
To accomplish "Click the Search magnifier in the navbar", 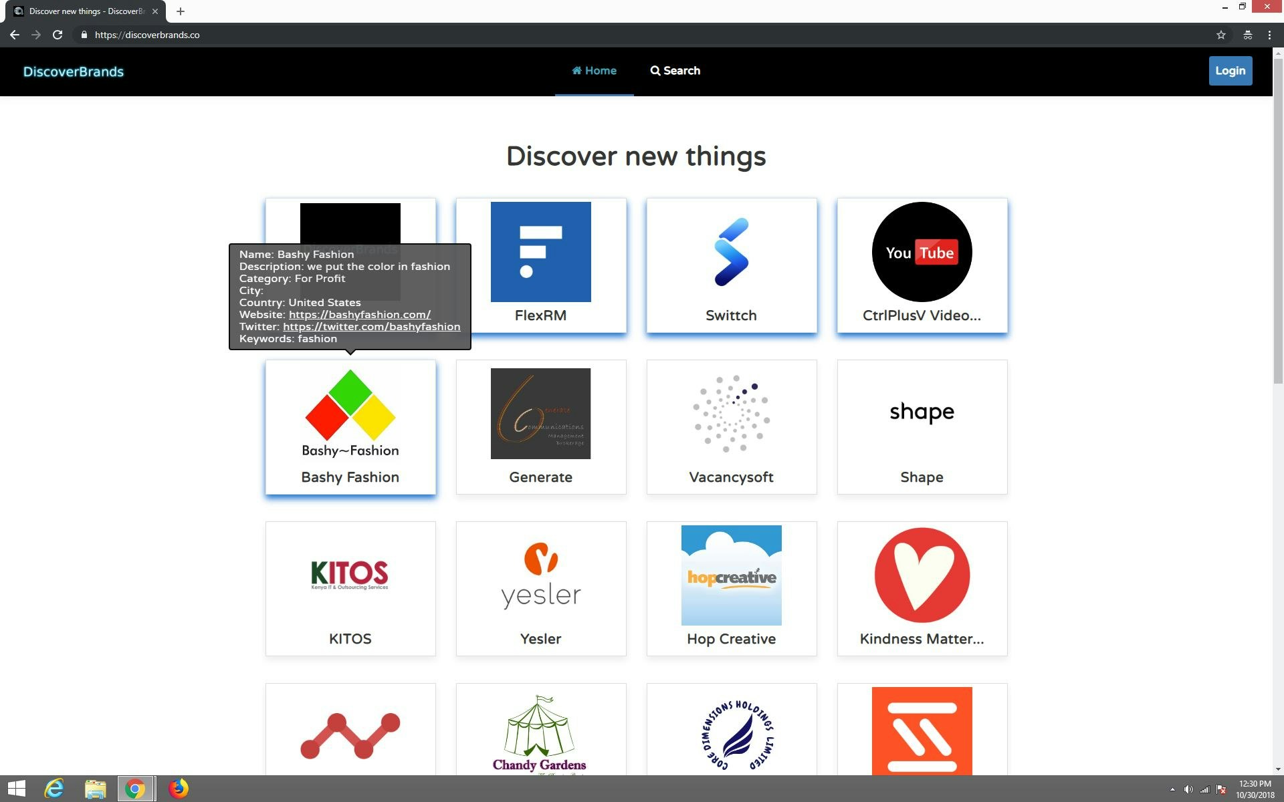I will [654, 70].
